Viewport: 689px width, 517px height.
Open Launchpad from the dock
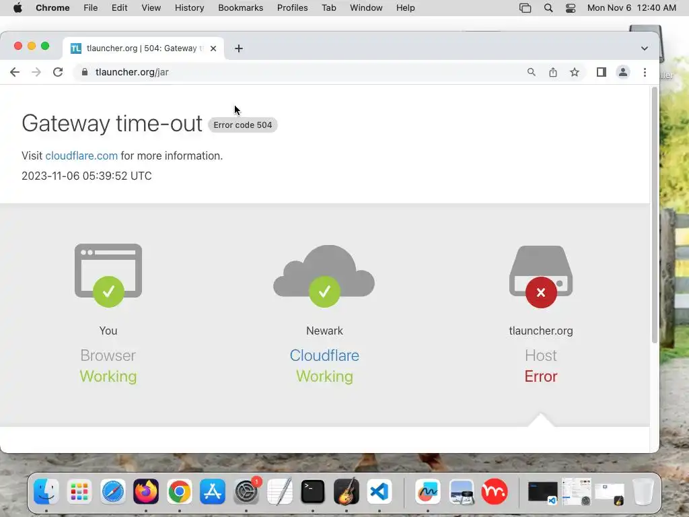tap(79, 491)
